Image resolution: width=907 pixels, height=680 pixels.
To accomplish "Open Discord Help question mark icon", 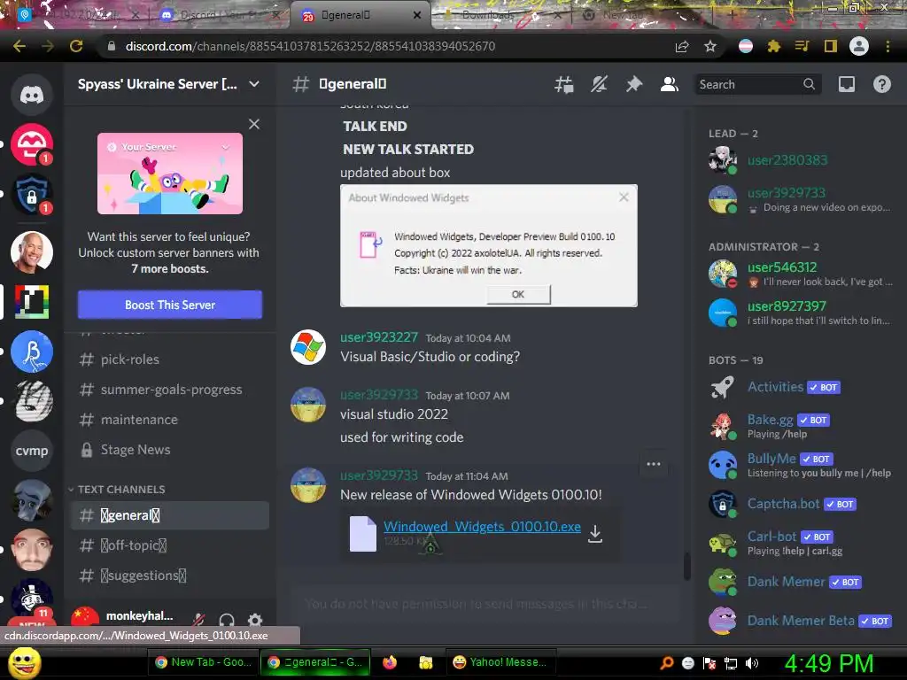I will (x=882, y=84).
